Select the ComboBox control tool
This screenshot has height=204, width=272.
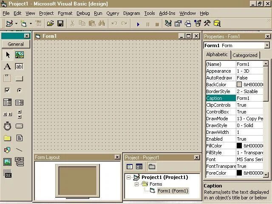[8, 102]
